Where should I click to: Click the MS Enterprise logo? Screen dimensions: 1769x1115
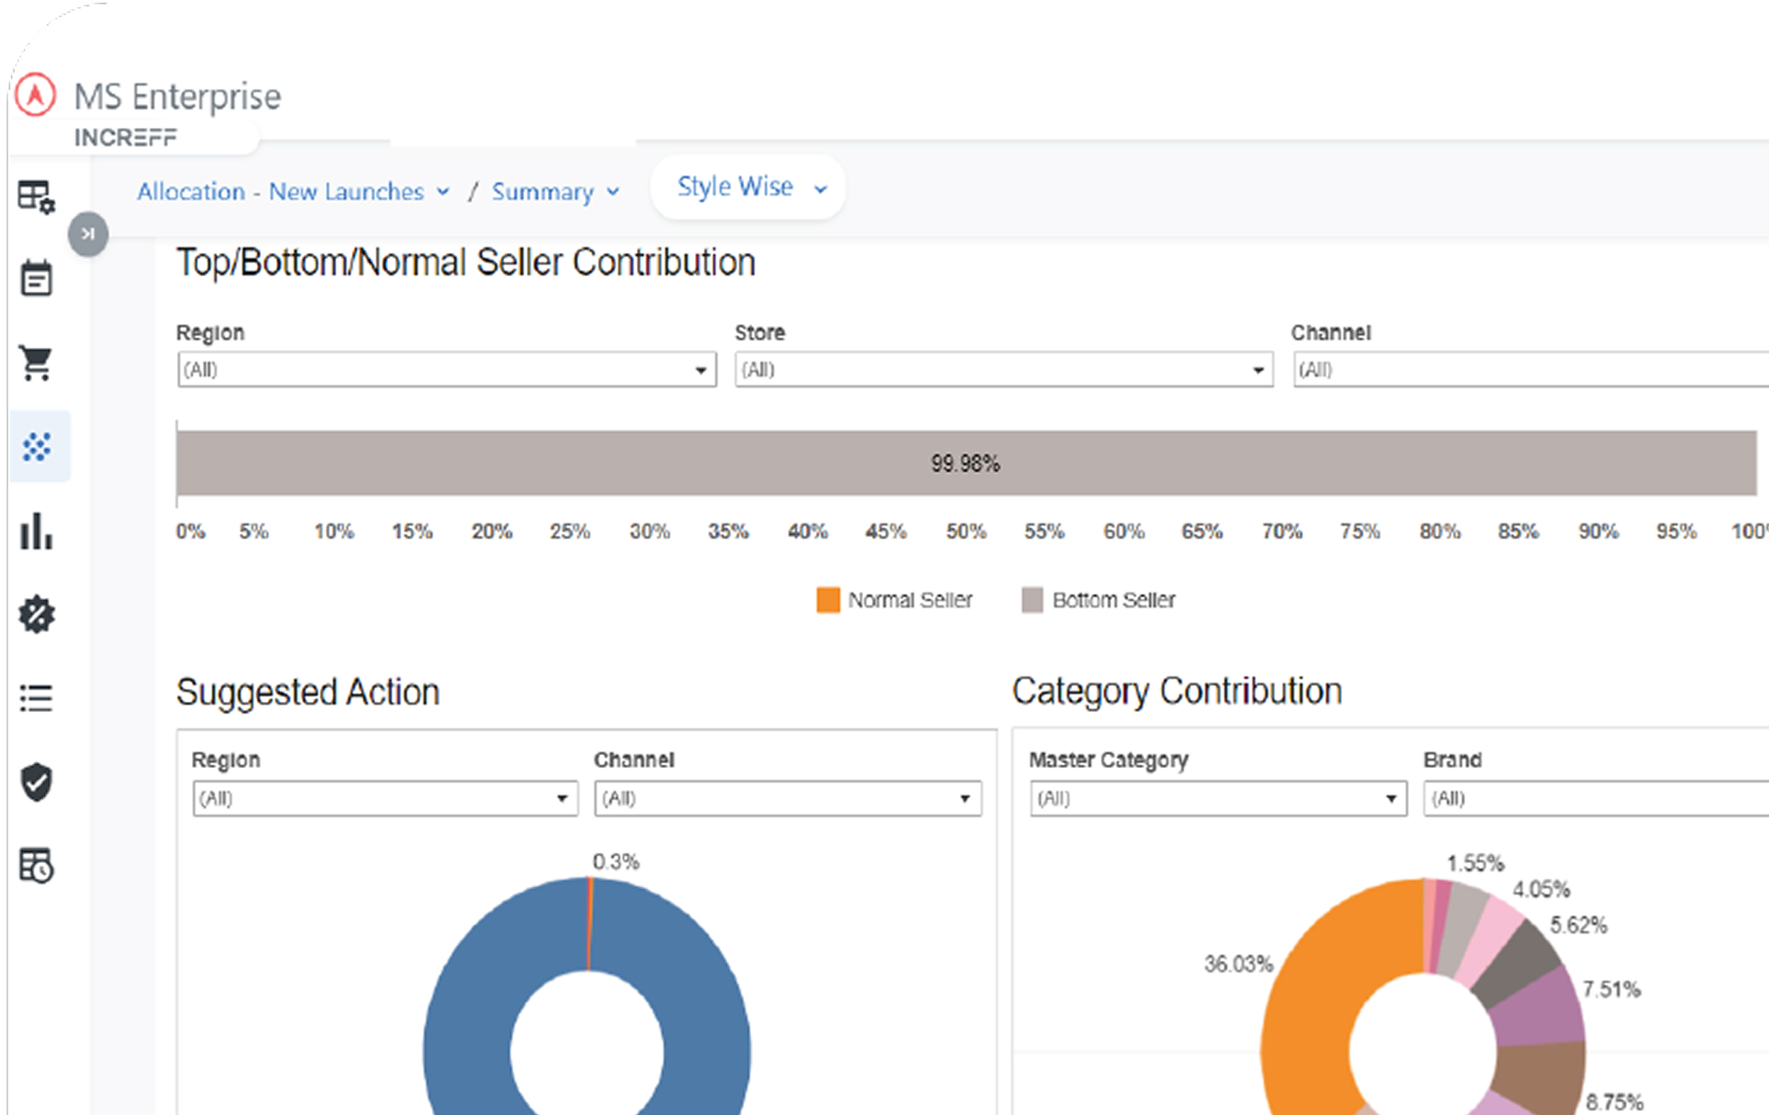click(148, 95)
